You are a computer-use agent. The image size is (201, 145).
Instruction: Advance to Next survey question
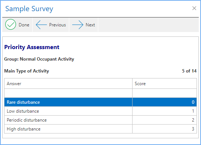[x=84, y=25]
